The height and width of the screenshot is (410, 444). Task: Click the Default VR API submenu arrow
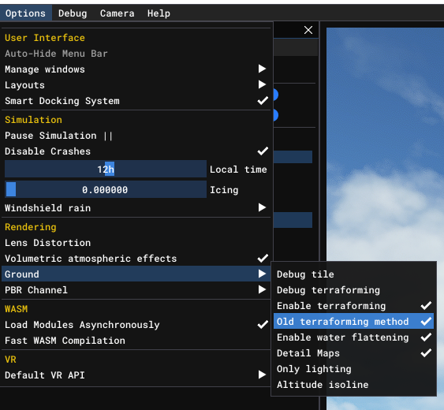coord(262,375)
